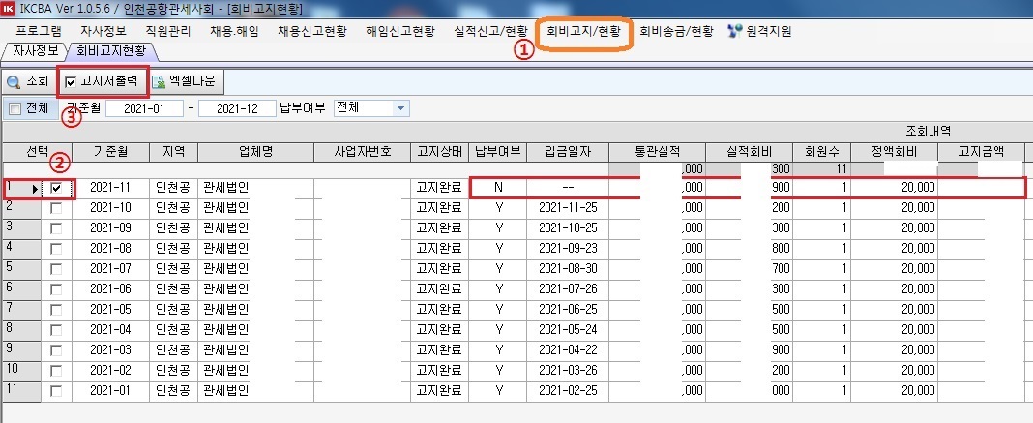Open the 회비고지/현황 menu
Screen dimensions: 1033x423
click(x=583, y=31)
